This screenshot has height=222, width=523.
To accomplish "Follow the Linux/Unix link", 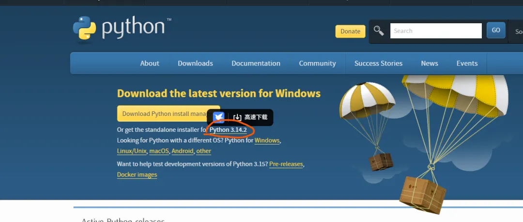I will pos(132,151).
